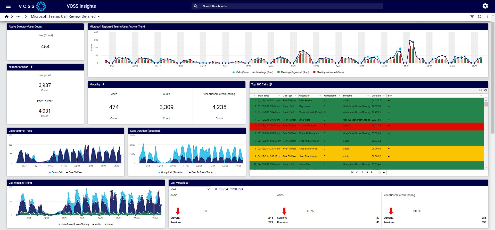
Task: Open the dashboard more options menu
Action: pos(487,16)
